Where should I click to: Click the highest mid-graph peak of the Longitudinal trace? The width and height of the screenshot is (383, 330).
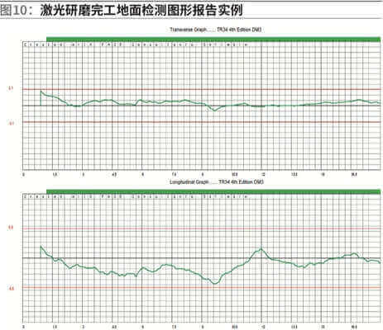(261, 249)
